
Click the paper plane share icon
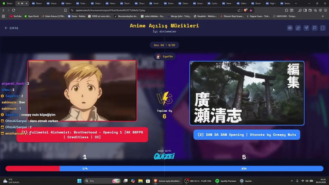coord(306,28)
